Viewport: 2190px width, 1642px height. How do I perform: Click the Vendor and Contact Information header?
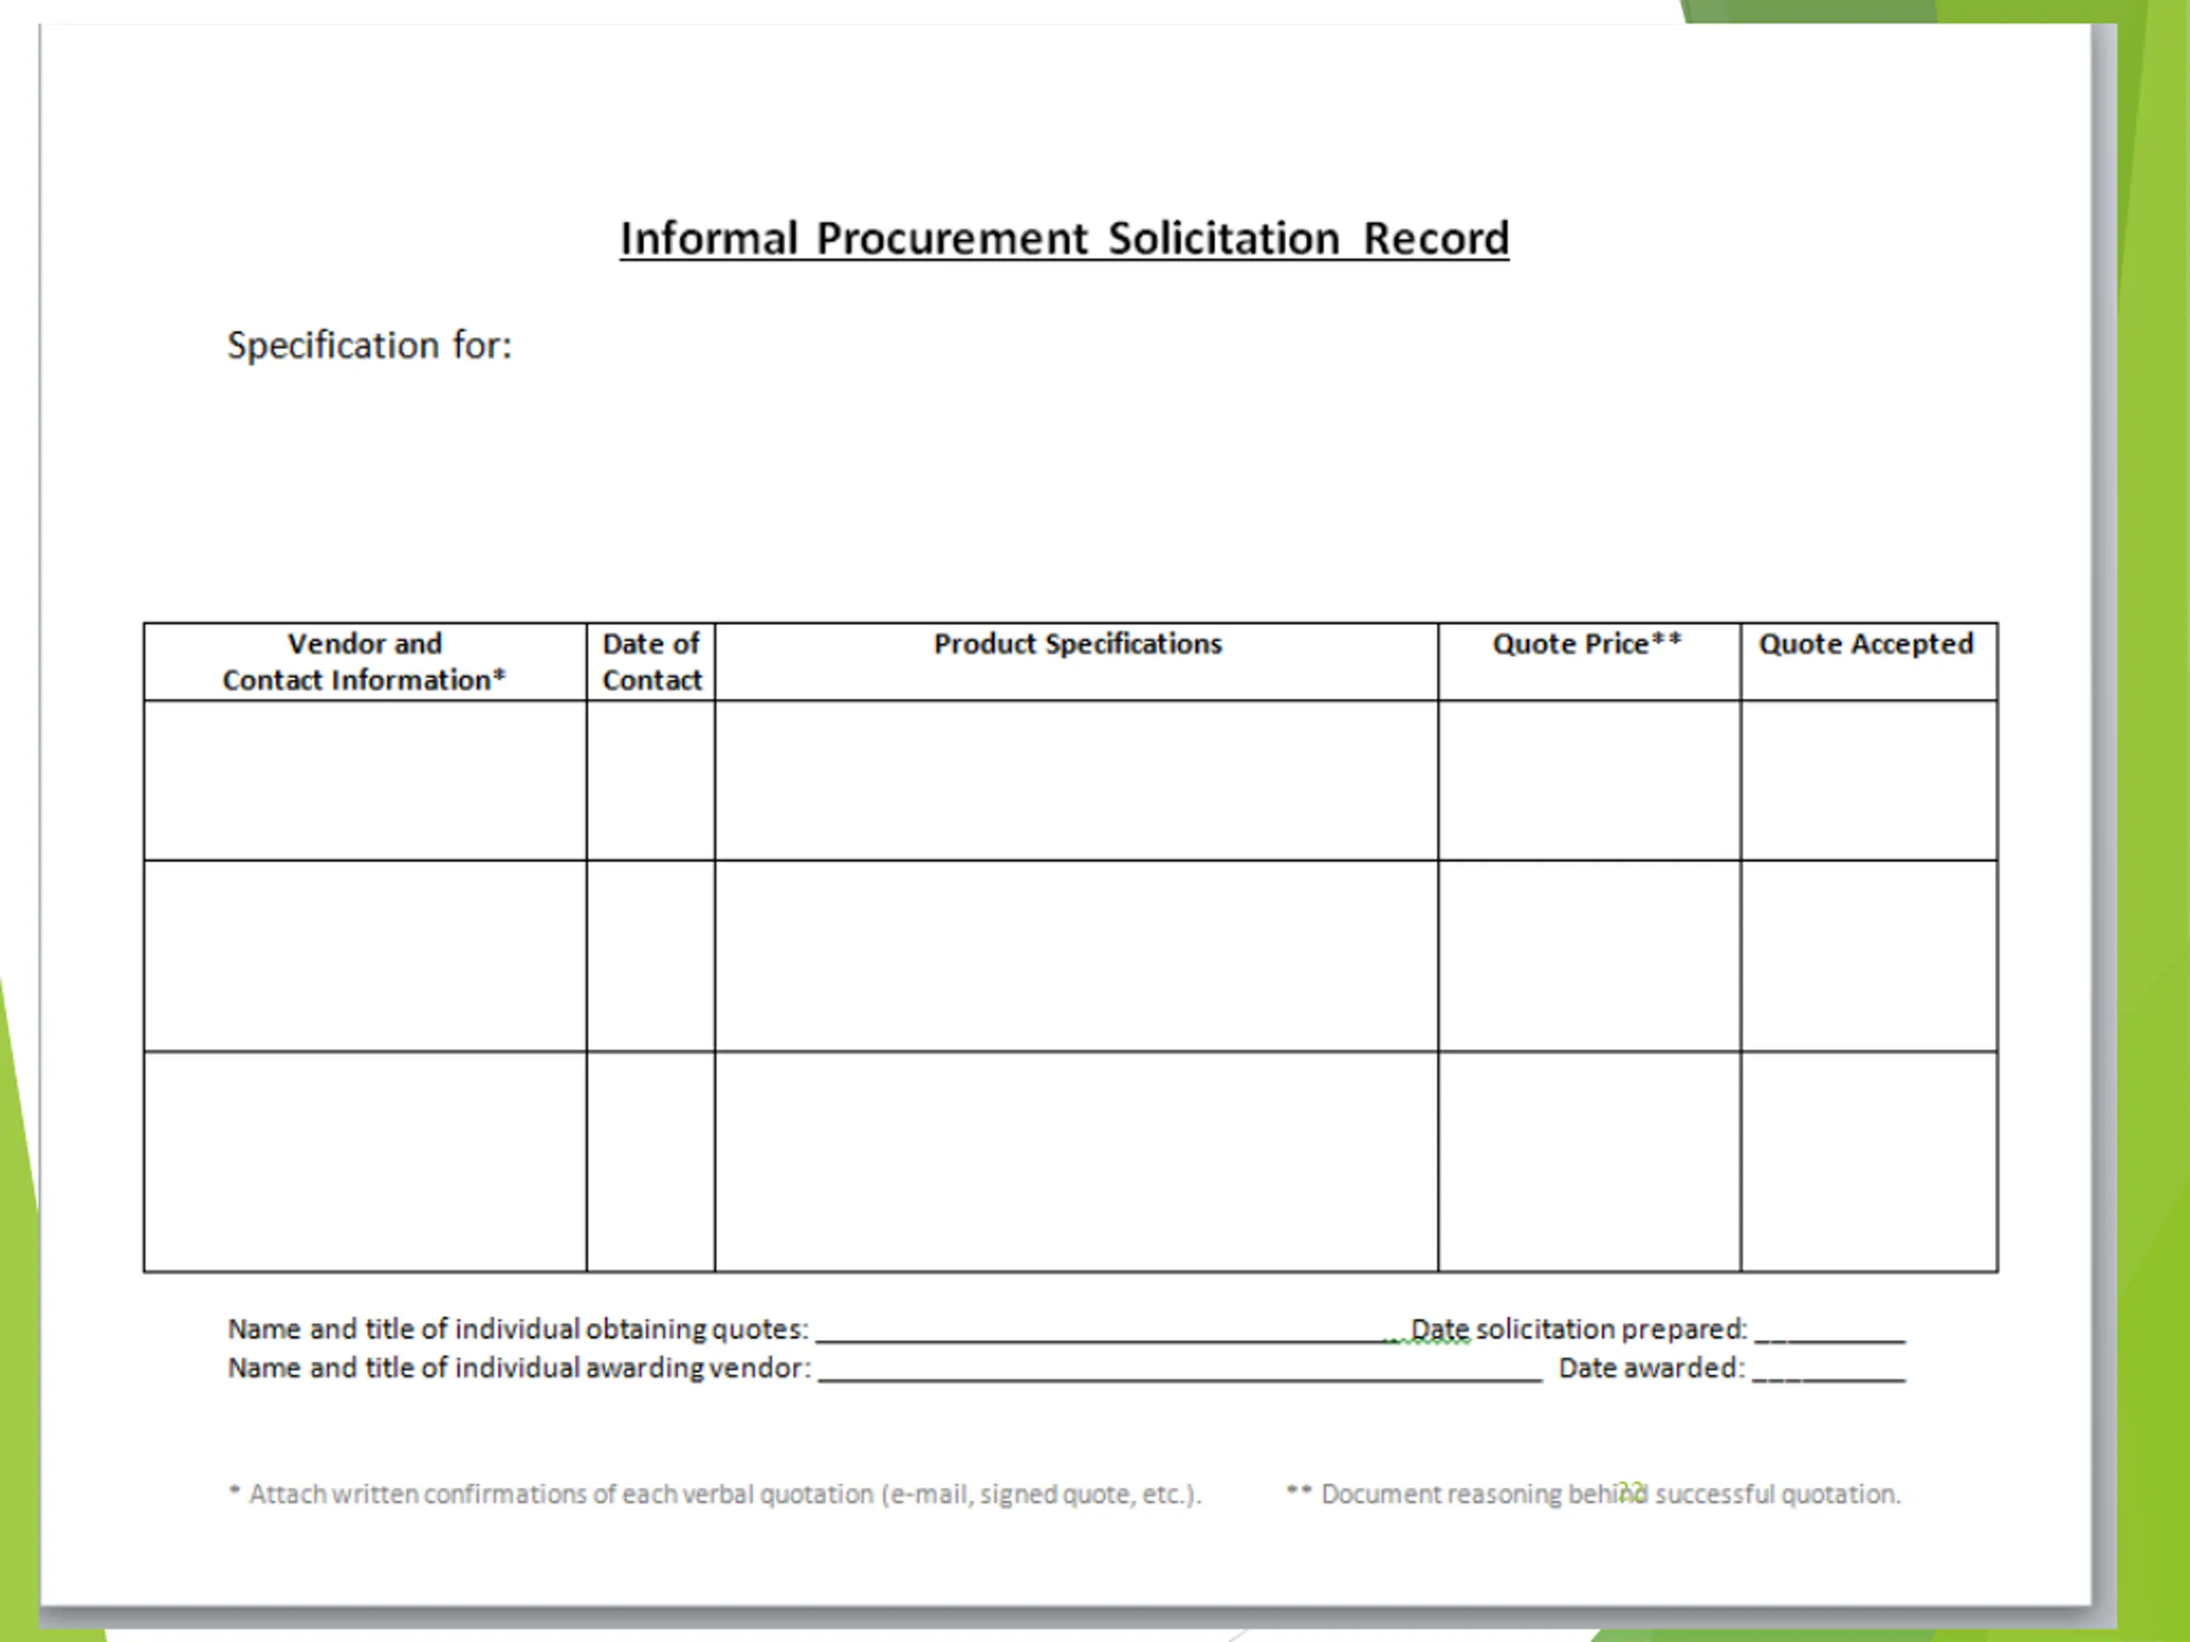(364, 661)
